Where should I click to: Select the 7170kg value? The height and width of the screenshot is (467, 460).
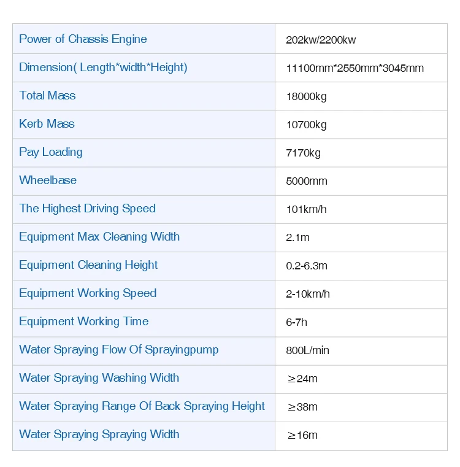click(x=304, y=153)
